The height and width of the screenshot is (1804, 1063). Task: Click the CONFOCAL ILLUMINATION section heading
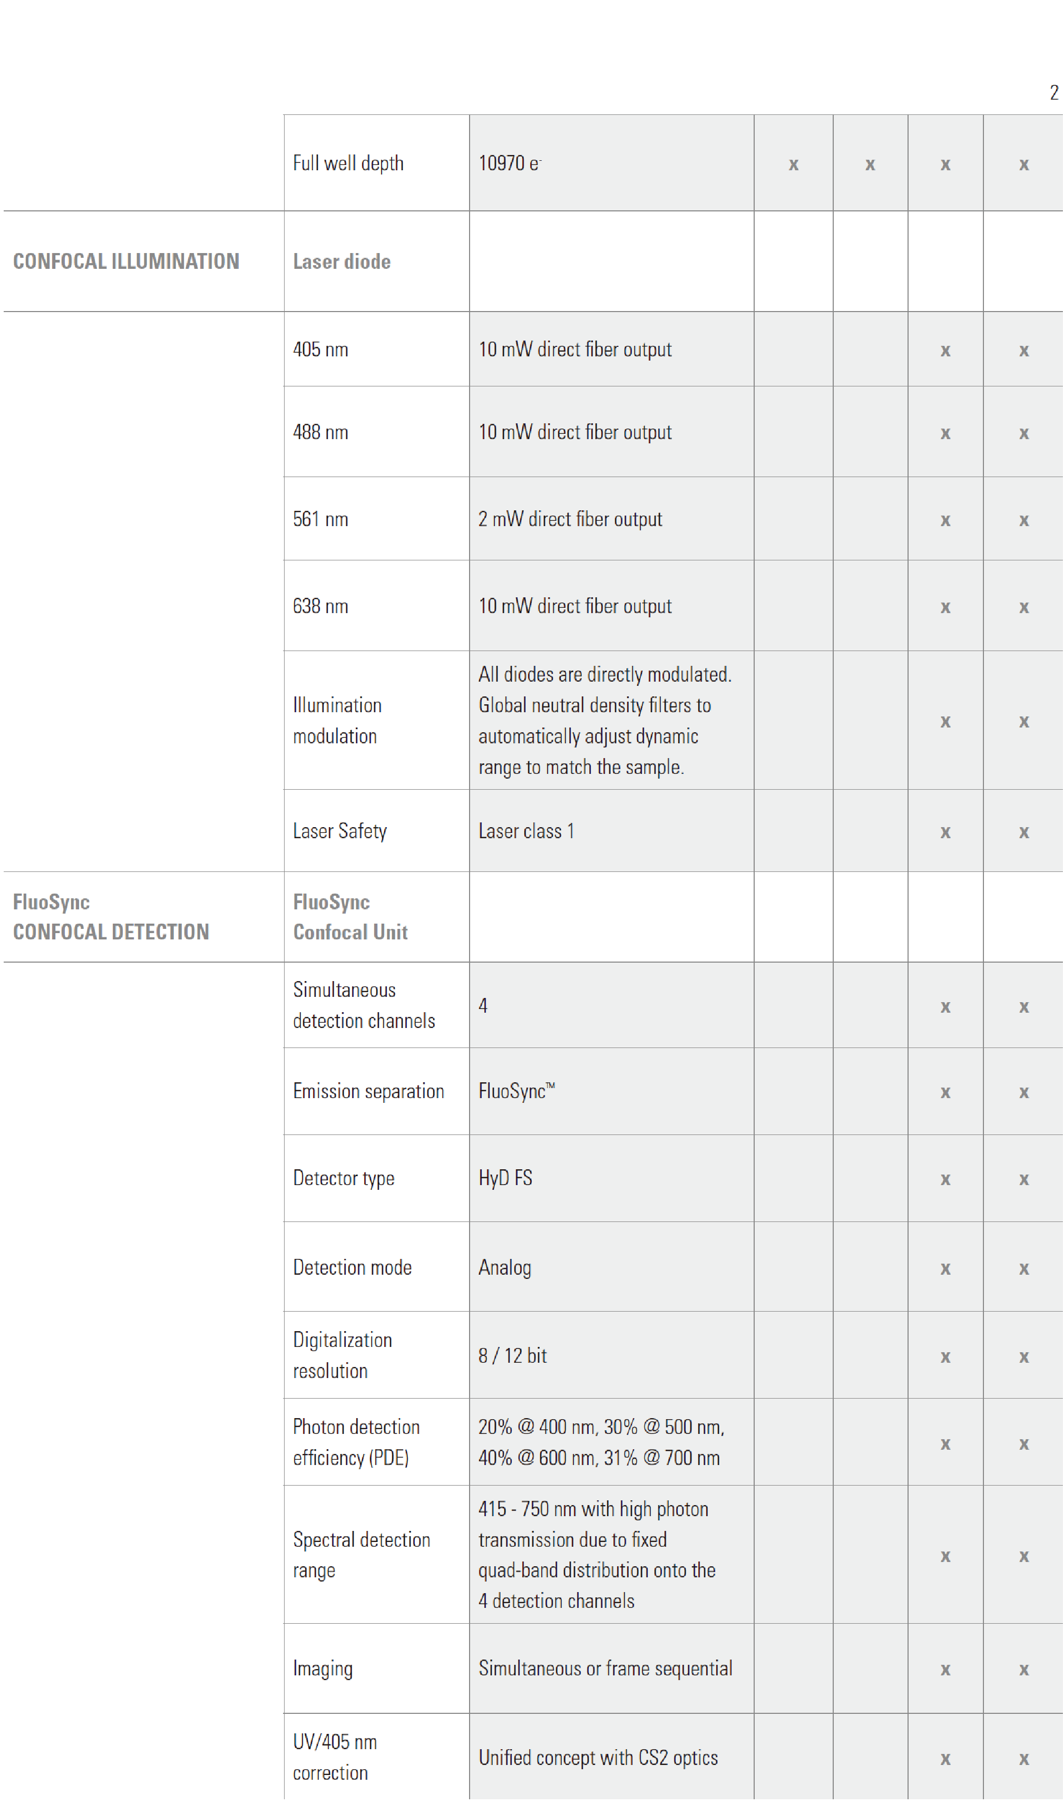click(126, 261)
